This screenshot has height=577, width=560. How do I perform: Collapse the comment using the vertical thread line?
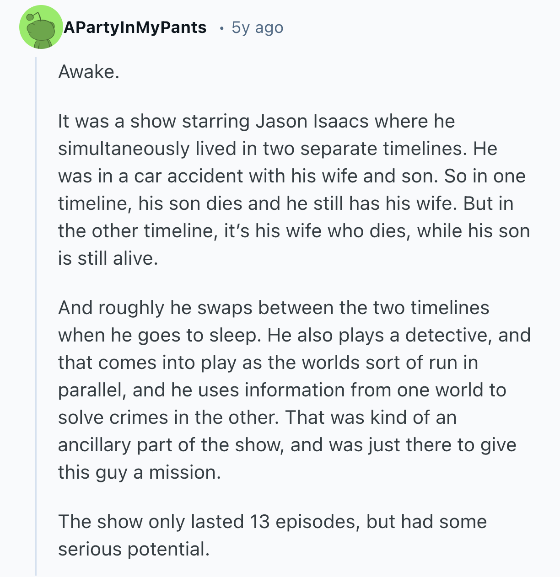click(36, 315)
